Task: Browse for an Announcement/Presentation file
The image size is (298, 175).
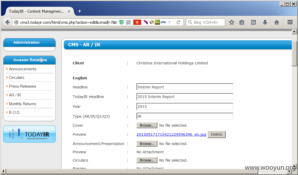Action: (x=147, y=144)
